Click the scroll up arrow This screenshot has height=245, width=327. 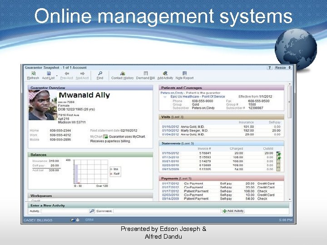pos(289,84)
